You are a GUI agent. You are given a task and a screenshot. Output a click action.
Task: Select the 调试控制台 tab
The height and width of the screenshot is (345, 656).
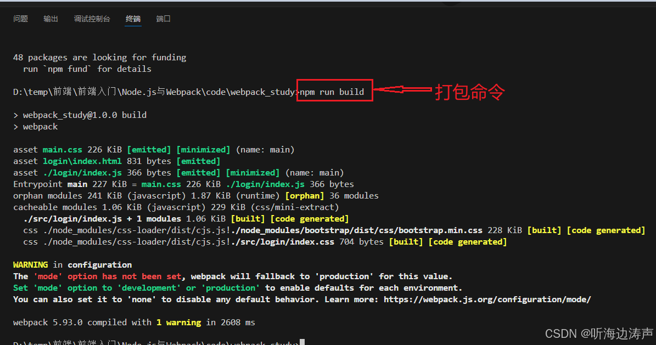[92, 19]
